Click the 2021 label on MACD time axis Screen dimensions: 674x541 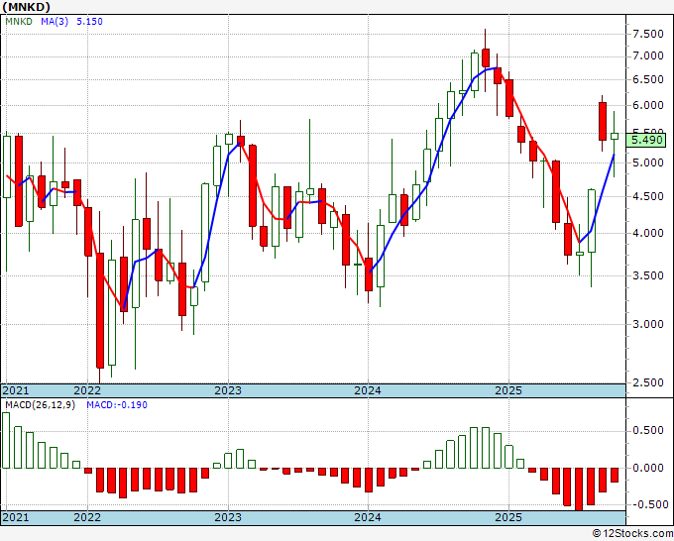16,517
